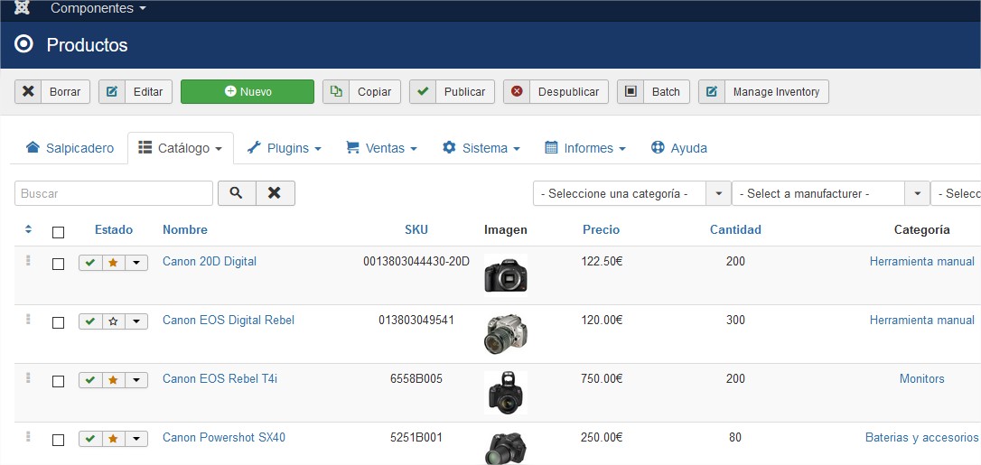Toggle published check for Canon Powershot SX40
Image resolution: width=981 pixels, height=465 pixels.
[90, 439]
